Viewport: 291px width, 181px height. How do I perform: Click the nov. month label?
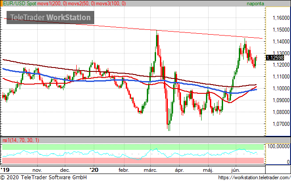[37, 170]
